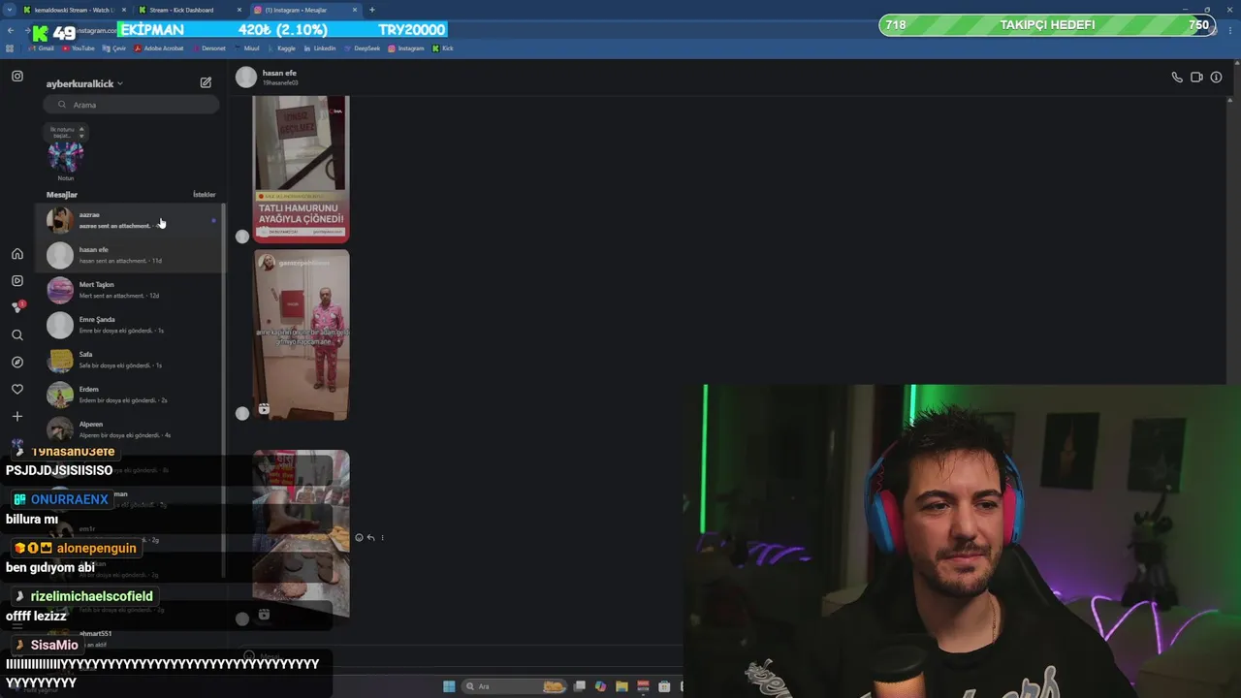Open Notifications heart icon
Image resolution: width=1241 pixels, height=698 pixels.
17,389
